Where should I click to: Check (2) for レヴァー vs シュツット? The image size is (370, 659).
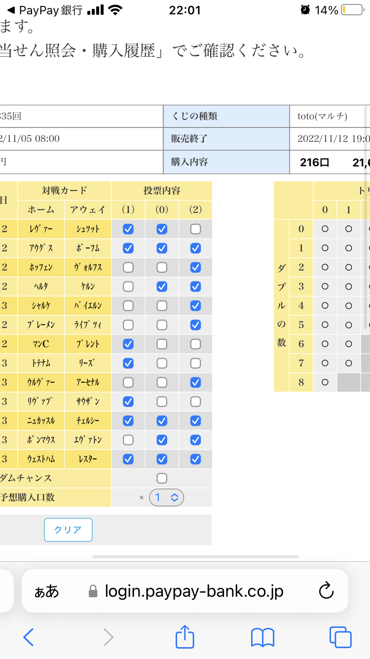pyautogui.click(x=195, y=229)
